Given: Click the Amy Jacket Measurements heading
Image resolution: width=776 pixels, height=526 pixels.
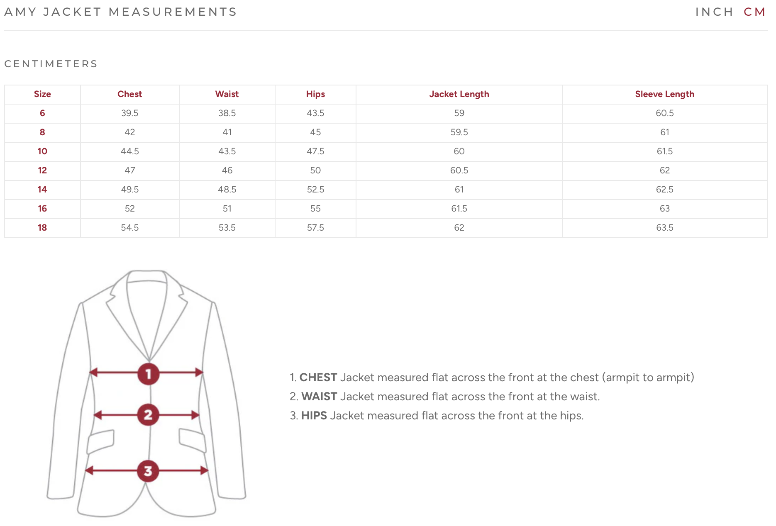Looking at the screenshot, I should pyautogui.click(x=120, y=12).
